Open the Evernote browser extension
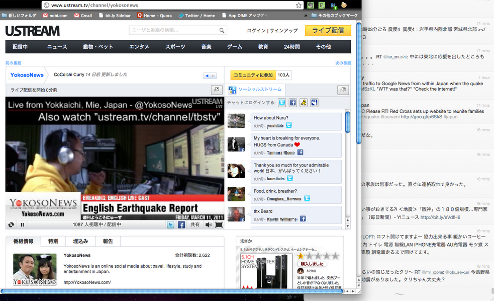Screen dimensions: 494x301 [x=311, y=5]
